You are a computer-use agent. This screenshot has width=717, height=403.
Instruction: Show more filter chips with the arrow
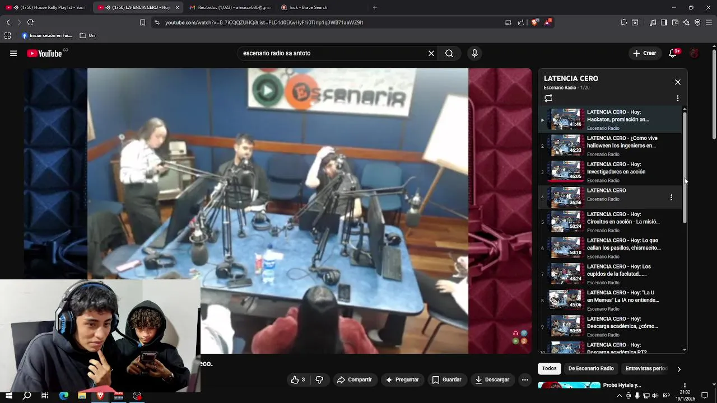click(679, 369)
